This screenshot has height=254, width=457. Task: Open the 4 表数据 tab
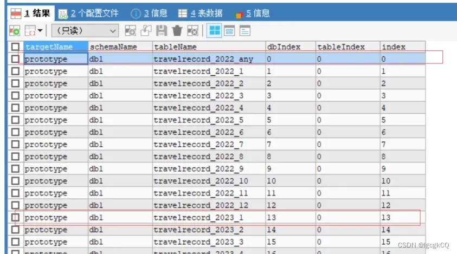coord(200,14)
